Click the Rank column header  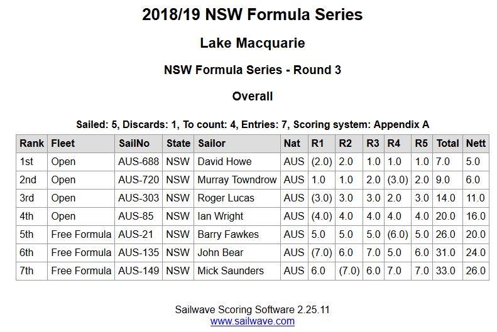tap(31, 143)
